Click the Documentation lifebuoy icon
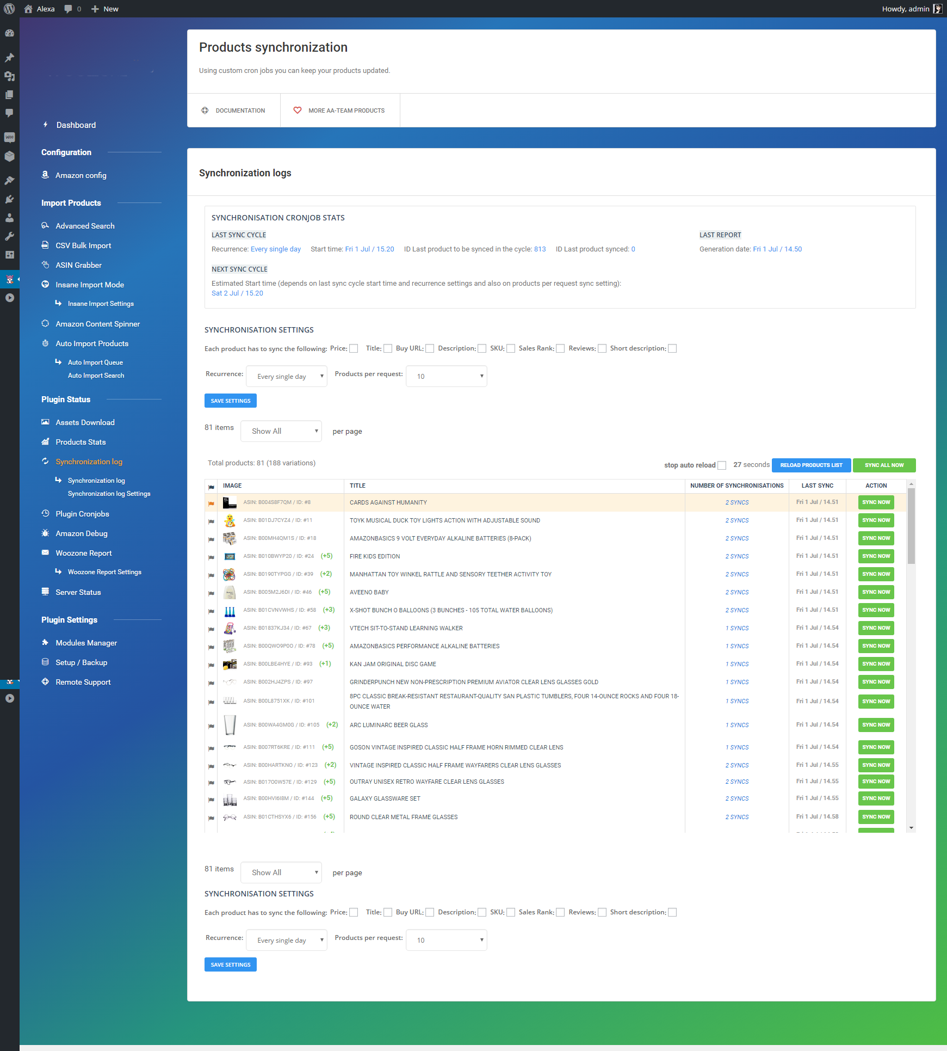This screenshot has height=1051, width=947. pyautogui.click(x=205, y=110)
